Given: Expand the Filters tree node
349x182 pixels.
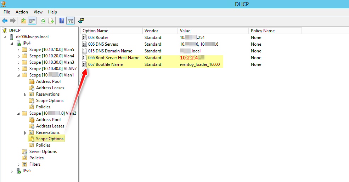Looking at the screenshot, I should (x=19, y=164).
